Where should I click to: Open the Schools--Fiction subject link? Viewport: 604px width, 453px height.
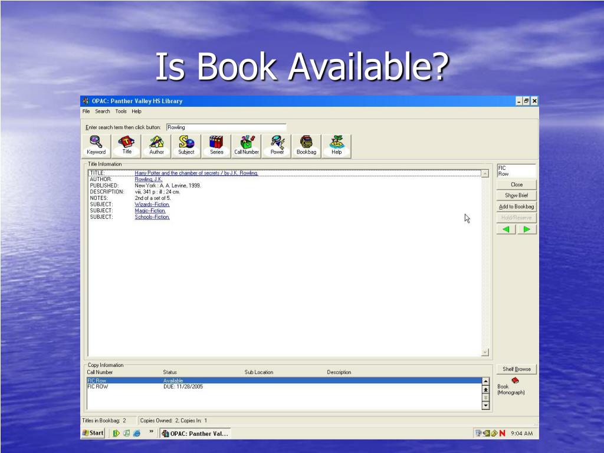point(152,217)
